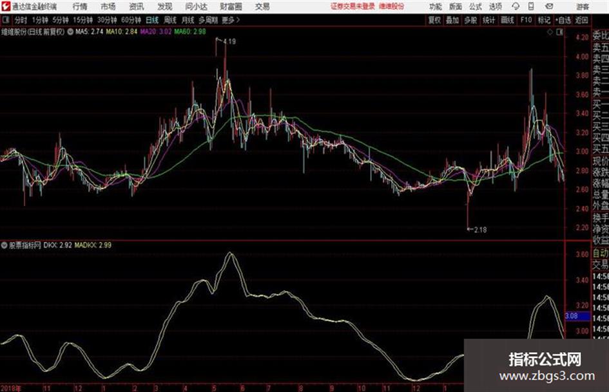Click the DKX: 2.92 indicator value
Image resolution: width=609 pixels, height=392 pixels.
coord(57,245)
